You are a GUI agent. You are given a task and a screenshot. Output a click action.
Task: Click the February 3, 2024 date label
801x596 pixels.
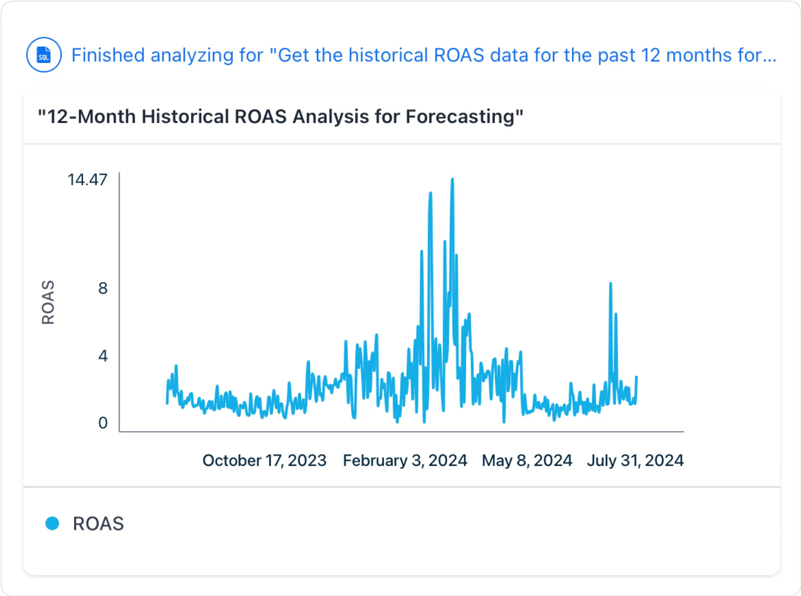pos(405,461)
